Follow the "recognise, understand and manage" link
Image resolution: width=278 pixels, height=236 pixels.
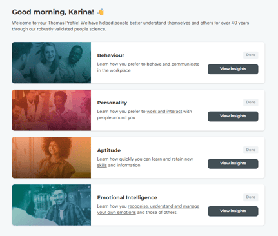point(163,206)
